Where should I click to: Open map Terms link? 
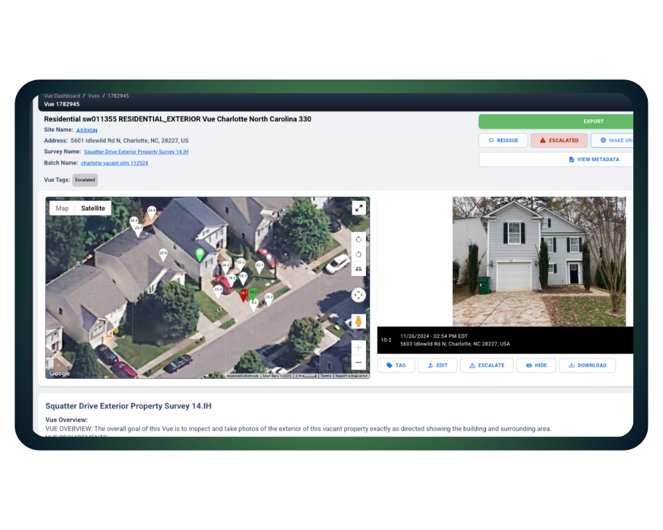[326, 376]
